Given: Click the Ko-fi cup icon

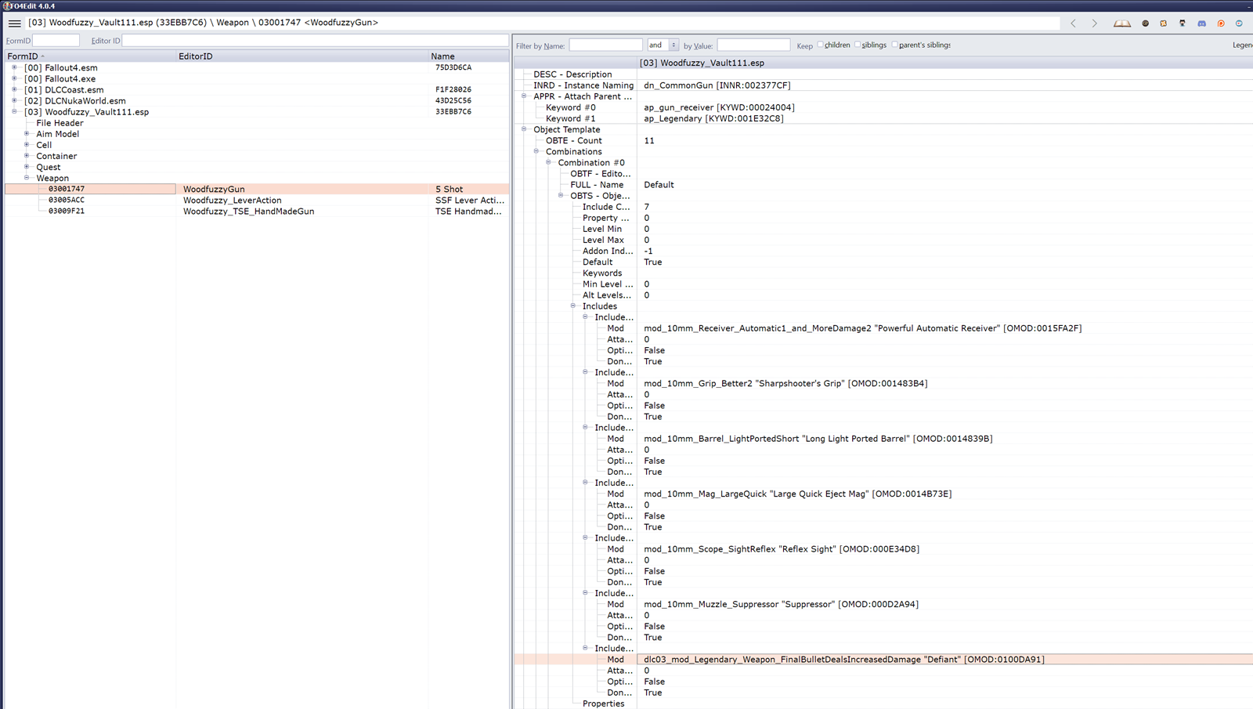Looking at the screenshot, I should coord(1240,24).
